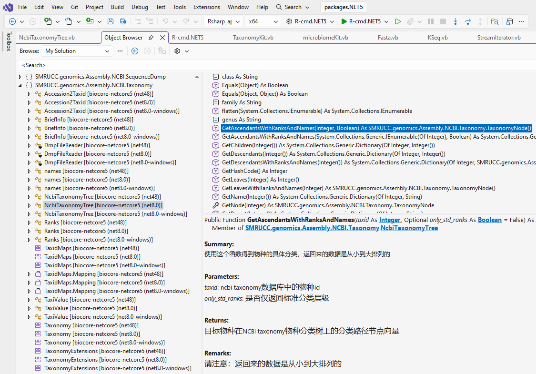
Task: Open the x64 platform dropdown
Action: coord(263,21)
